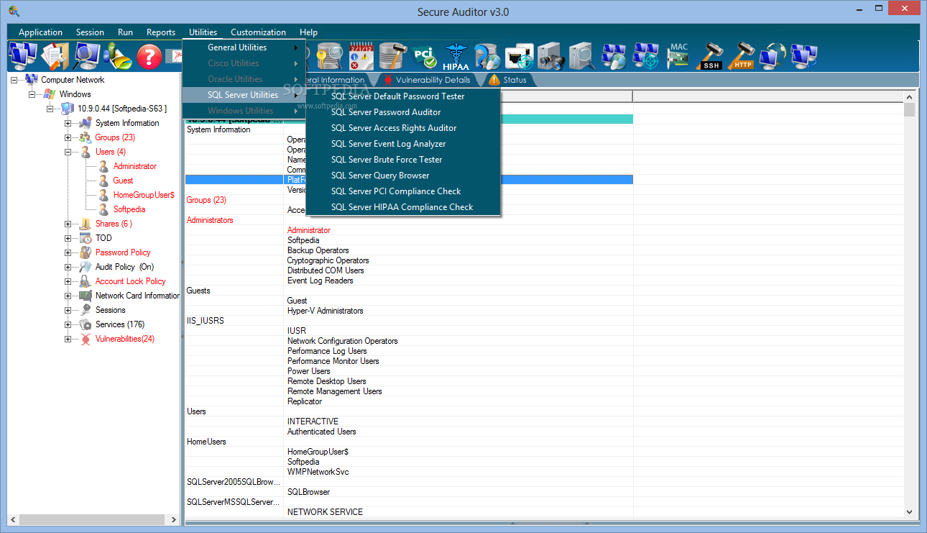Expand the Password Policy node
Image resolution: width=927 pixels, height=533 pixels.
(x=68, y=252)
